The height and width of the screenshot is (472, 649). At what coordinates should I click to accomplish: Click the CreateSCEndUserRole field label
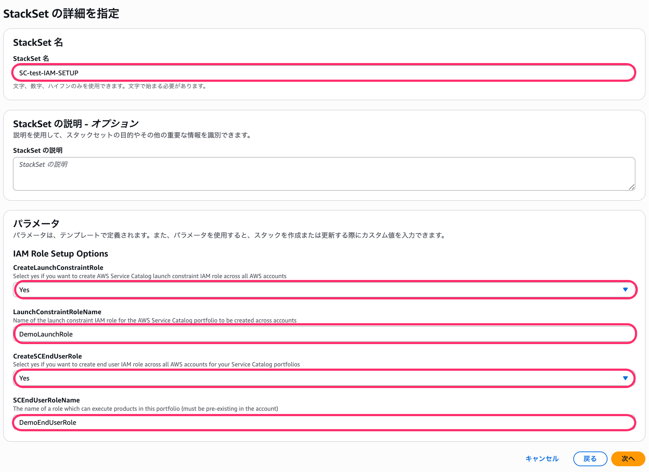47,356
